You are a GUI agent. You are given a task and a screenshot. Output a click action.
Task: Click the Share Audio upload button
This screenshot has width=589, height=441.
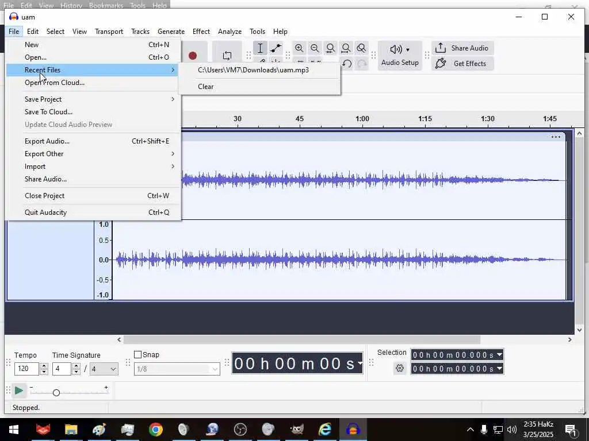pyautogui.click(x=462, y=48)
